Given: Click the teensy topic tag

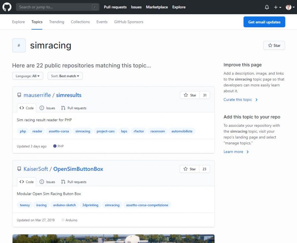Looking at the screenshot, I should click(25, 205).
